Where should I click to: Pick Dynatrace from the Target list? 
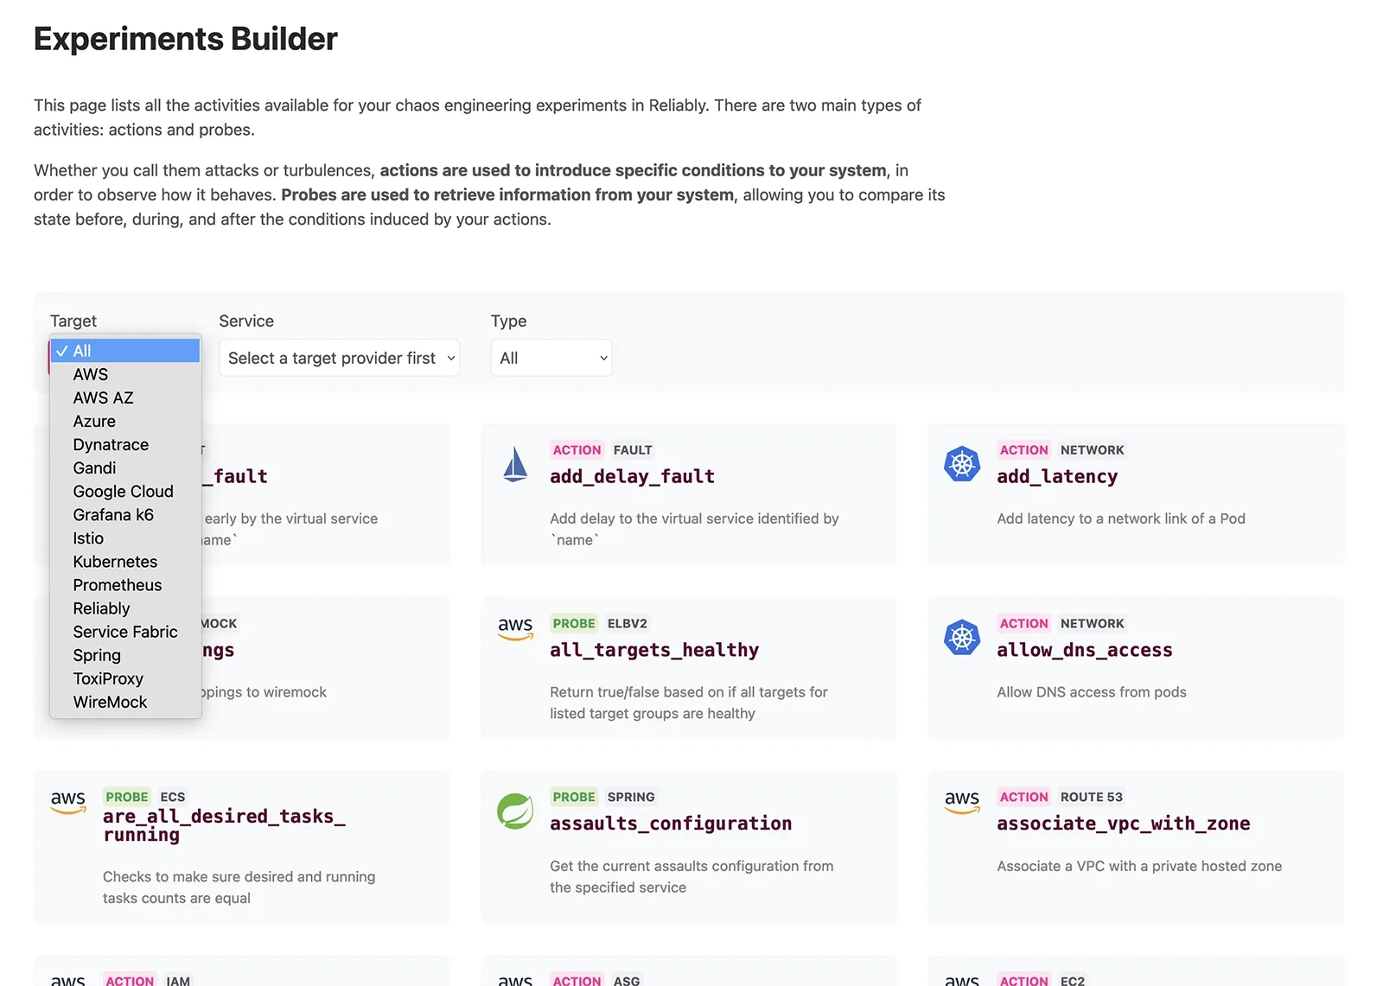click(x=125, y=444)
